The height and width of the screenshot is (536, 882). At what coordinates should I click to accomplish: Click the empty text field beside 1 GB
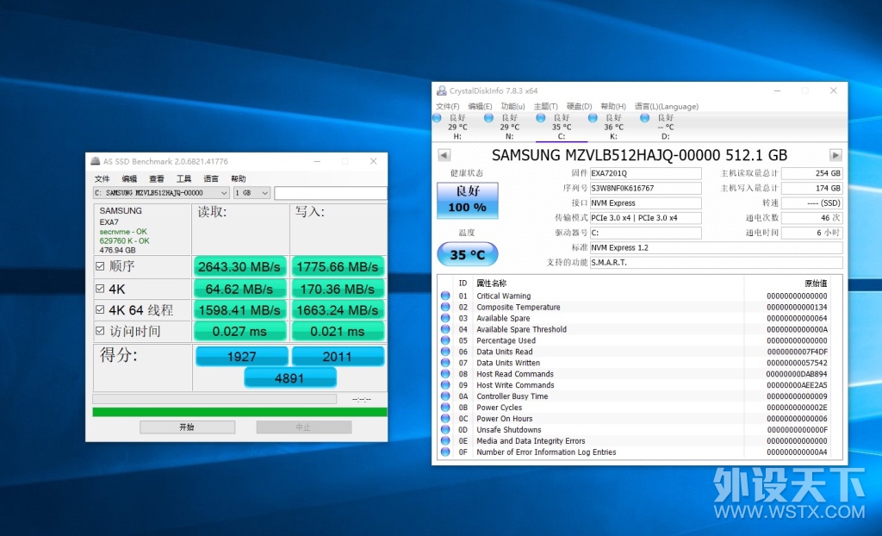pos(331,193)
